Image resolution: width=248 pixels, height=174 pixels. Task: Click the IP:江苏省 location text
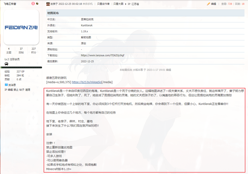(133, 4)
